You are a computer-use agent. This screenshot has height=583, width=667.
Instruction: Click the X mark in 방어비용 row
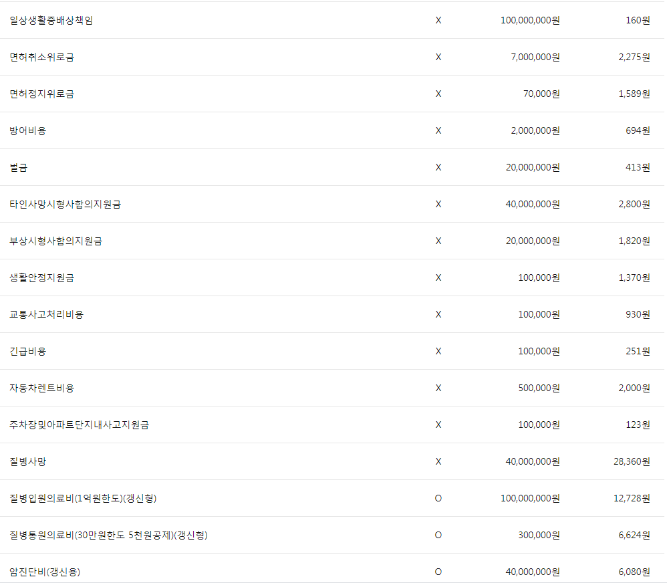438,130
